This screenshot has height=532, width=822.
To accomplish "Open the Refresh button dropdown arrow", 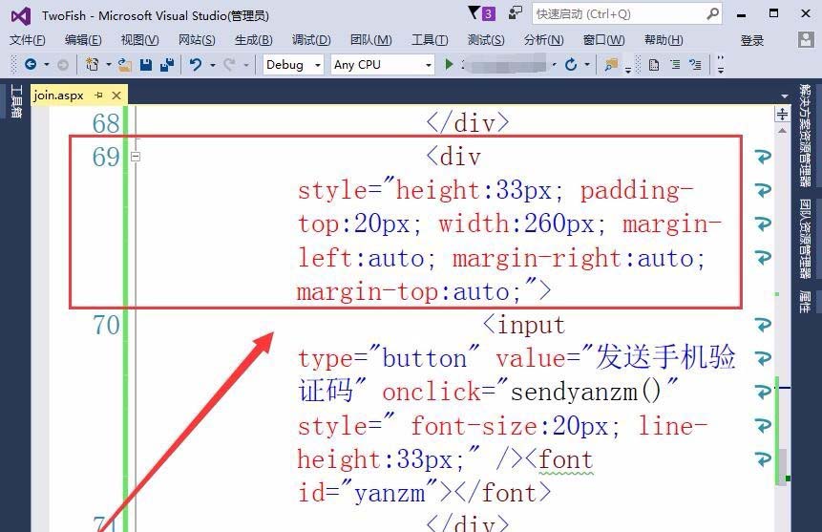I will [587, 65].
